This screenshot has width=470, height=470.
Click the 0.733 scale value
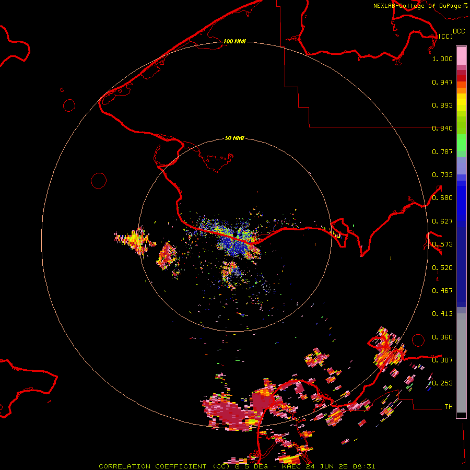tap(442, 175)
